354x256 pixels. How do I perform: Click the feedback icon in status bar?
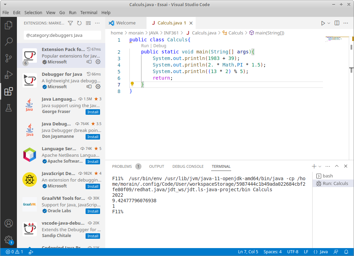tap(336, 252)
